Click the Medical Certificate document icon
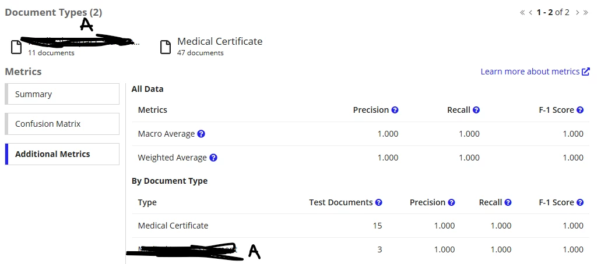 click(165, 47)
